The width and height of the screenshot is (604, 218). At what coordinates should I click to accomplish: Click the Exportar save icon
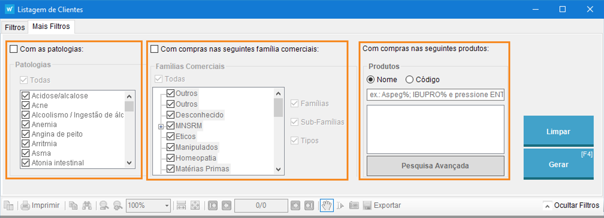click(x=367, y=205)
